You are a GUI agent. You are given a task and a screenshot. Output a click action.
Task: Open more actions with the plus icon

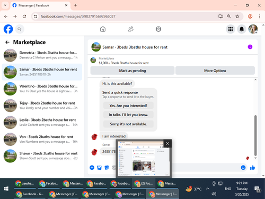pos(92,168)
